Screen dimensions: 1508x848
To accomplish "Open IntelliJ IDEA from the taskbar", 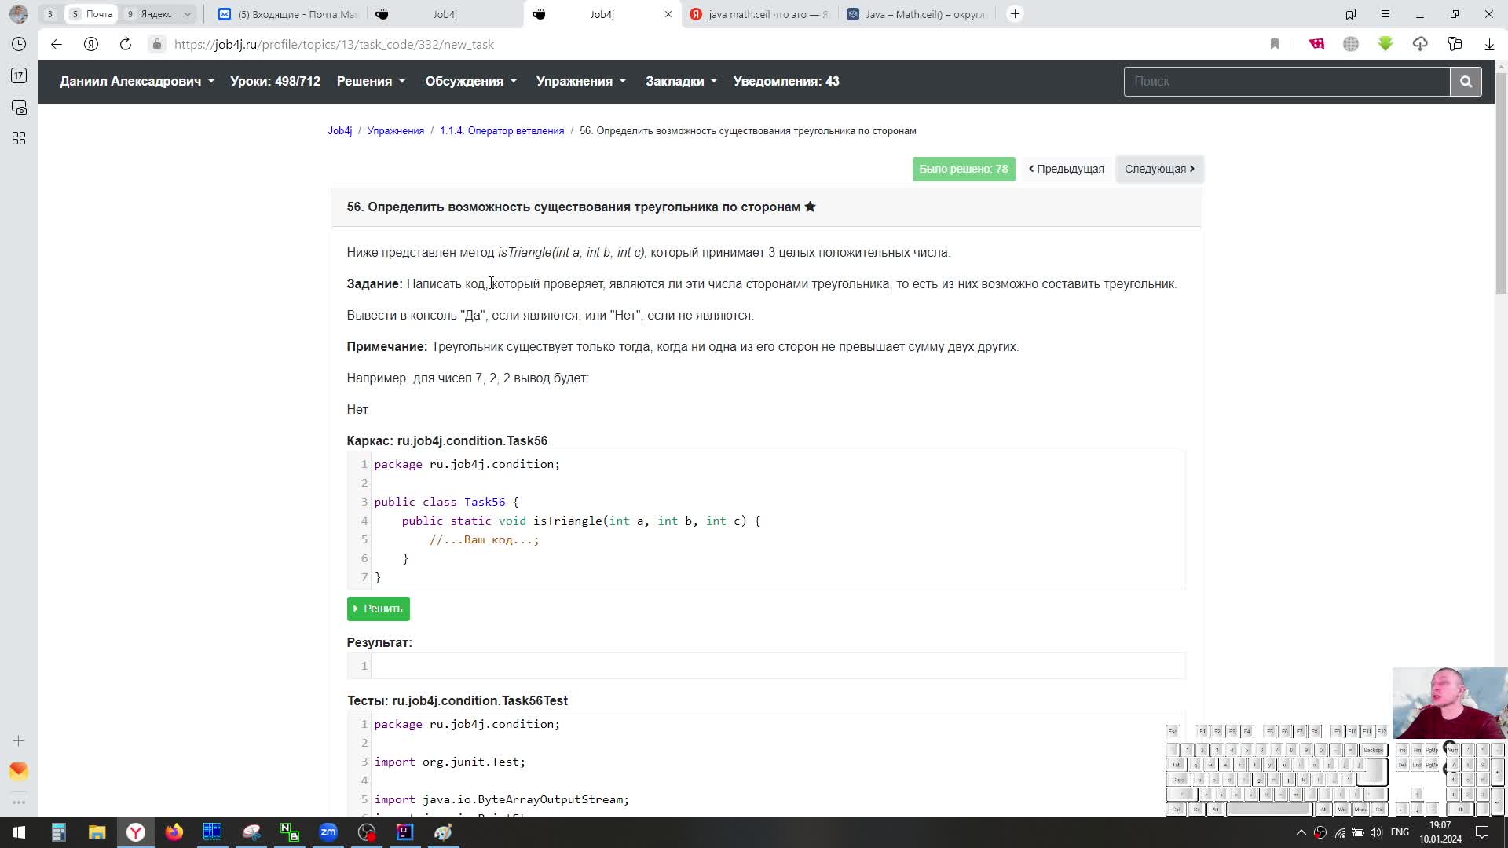I will coord(404,832).
